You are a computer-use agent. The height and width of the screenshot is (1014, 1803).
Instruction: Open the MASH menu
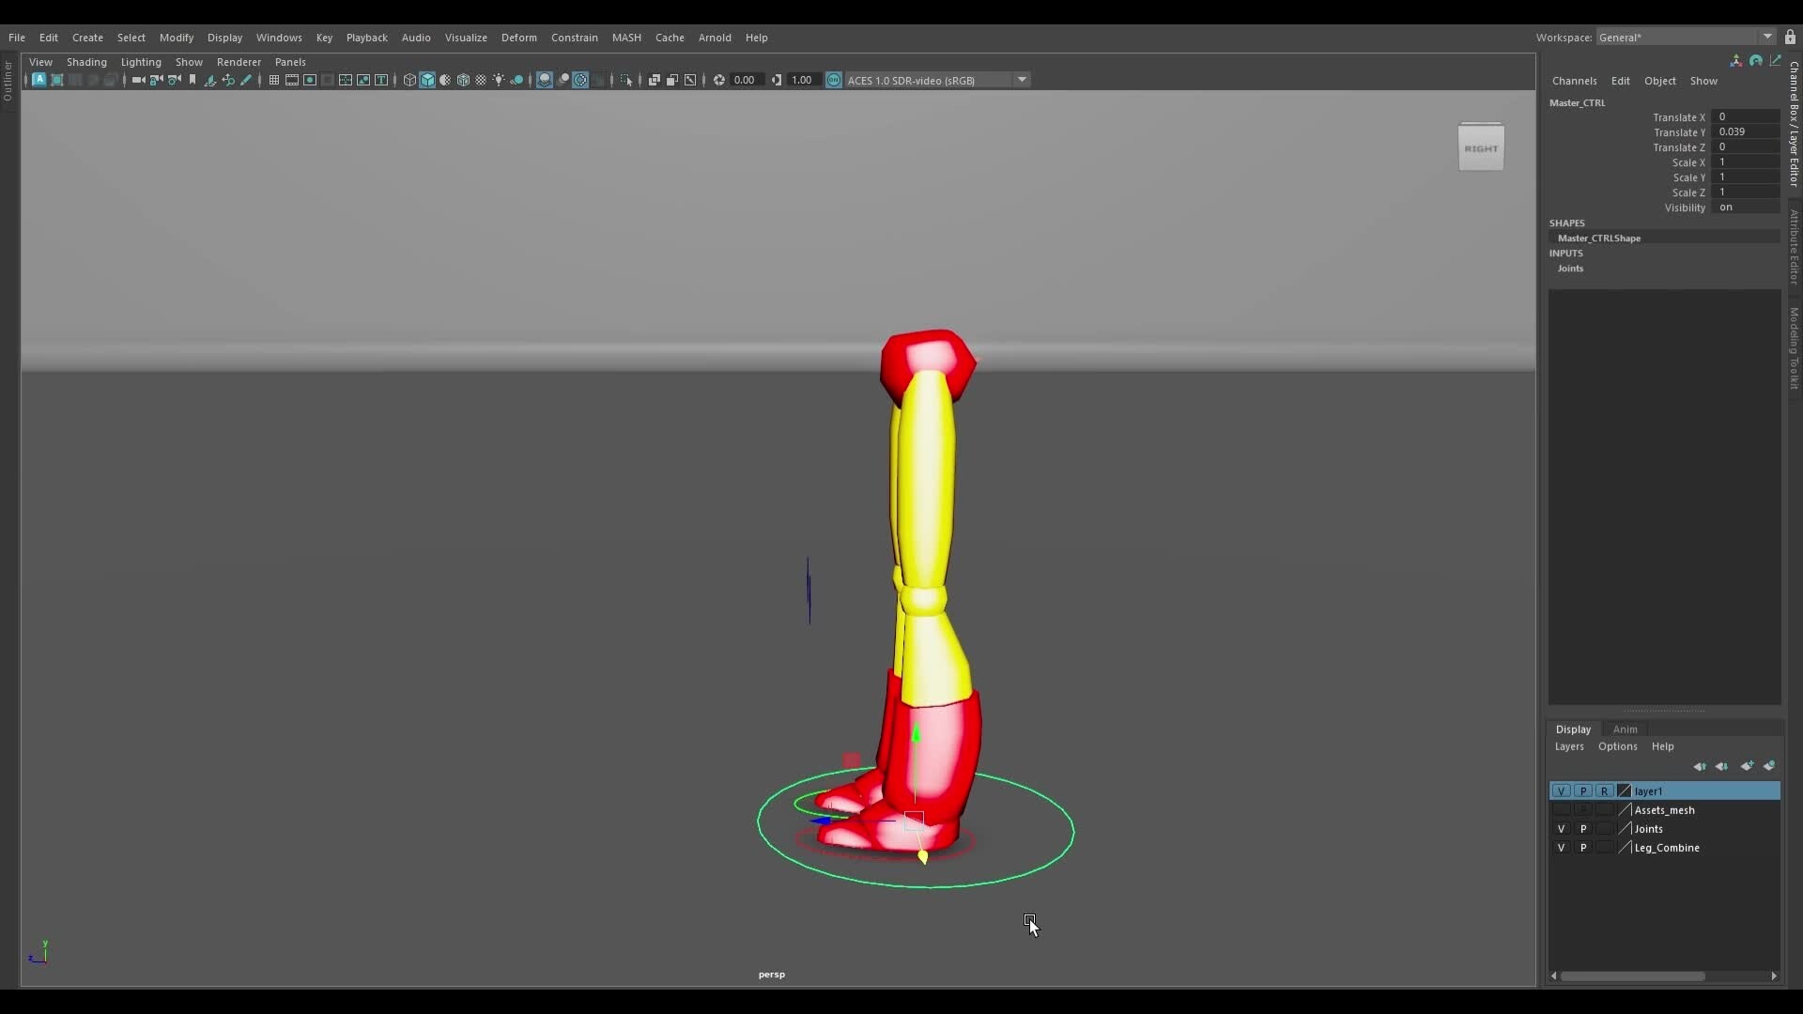pos(626,38)
